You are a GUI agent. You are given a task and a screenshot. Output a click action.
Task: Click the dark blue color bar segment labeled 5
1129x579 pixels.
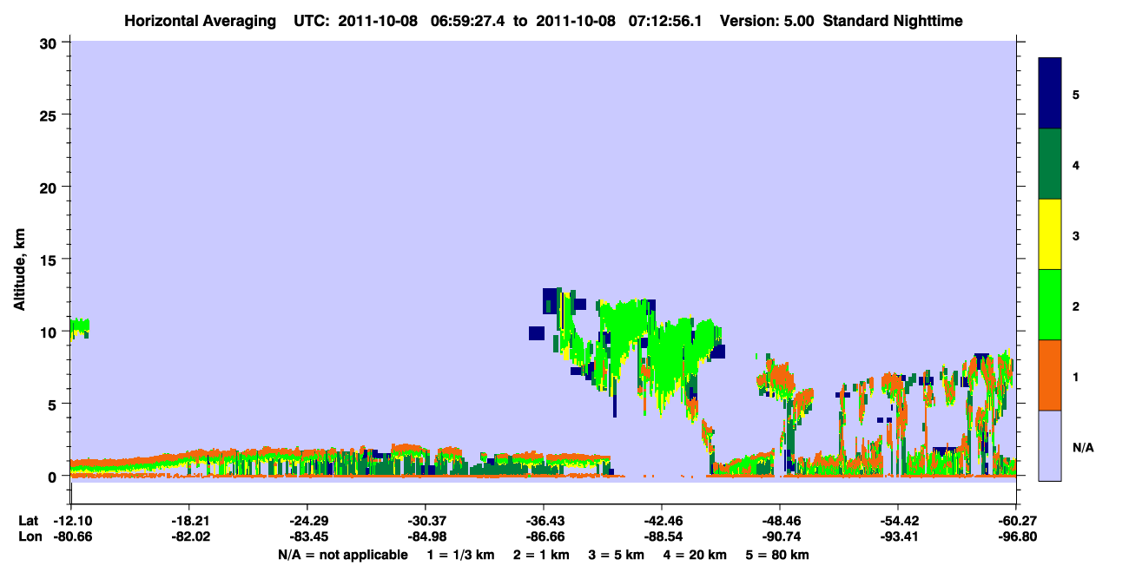1050,94
